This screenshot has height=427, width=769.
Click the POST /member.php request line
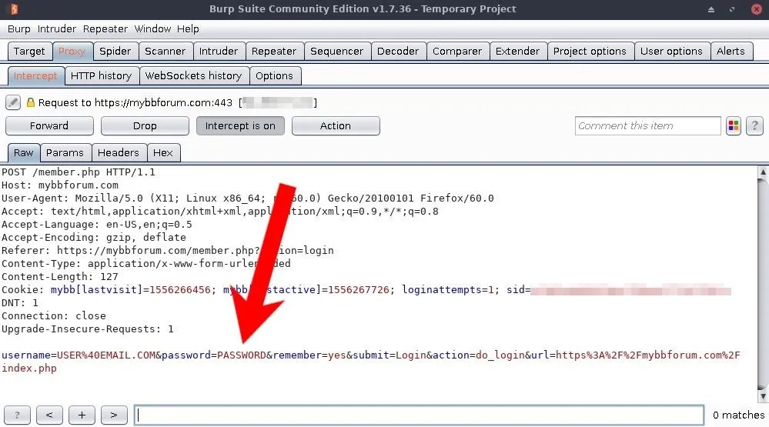(79, 172)
